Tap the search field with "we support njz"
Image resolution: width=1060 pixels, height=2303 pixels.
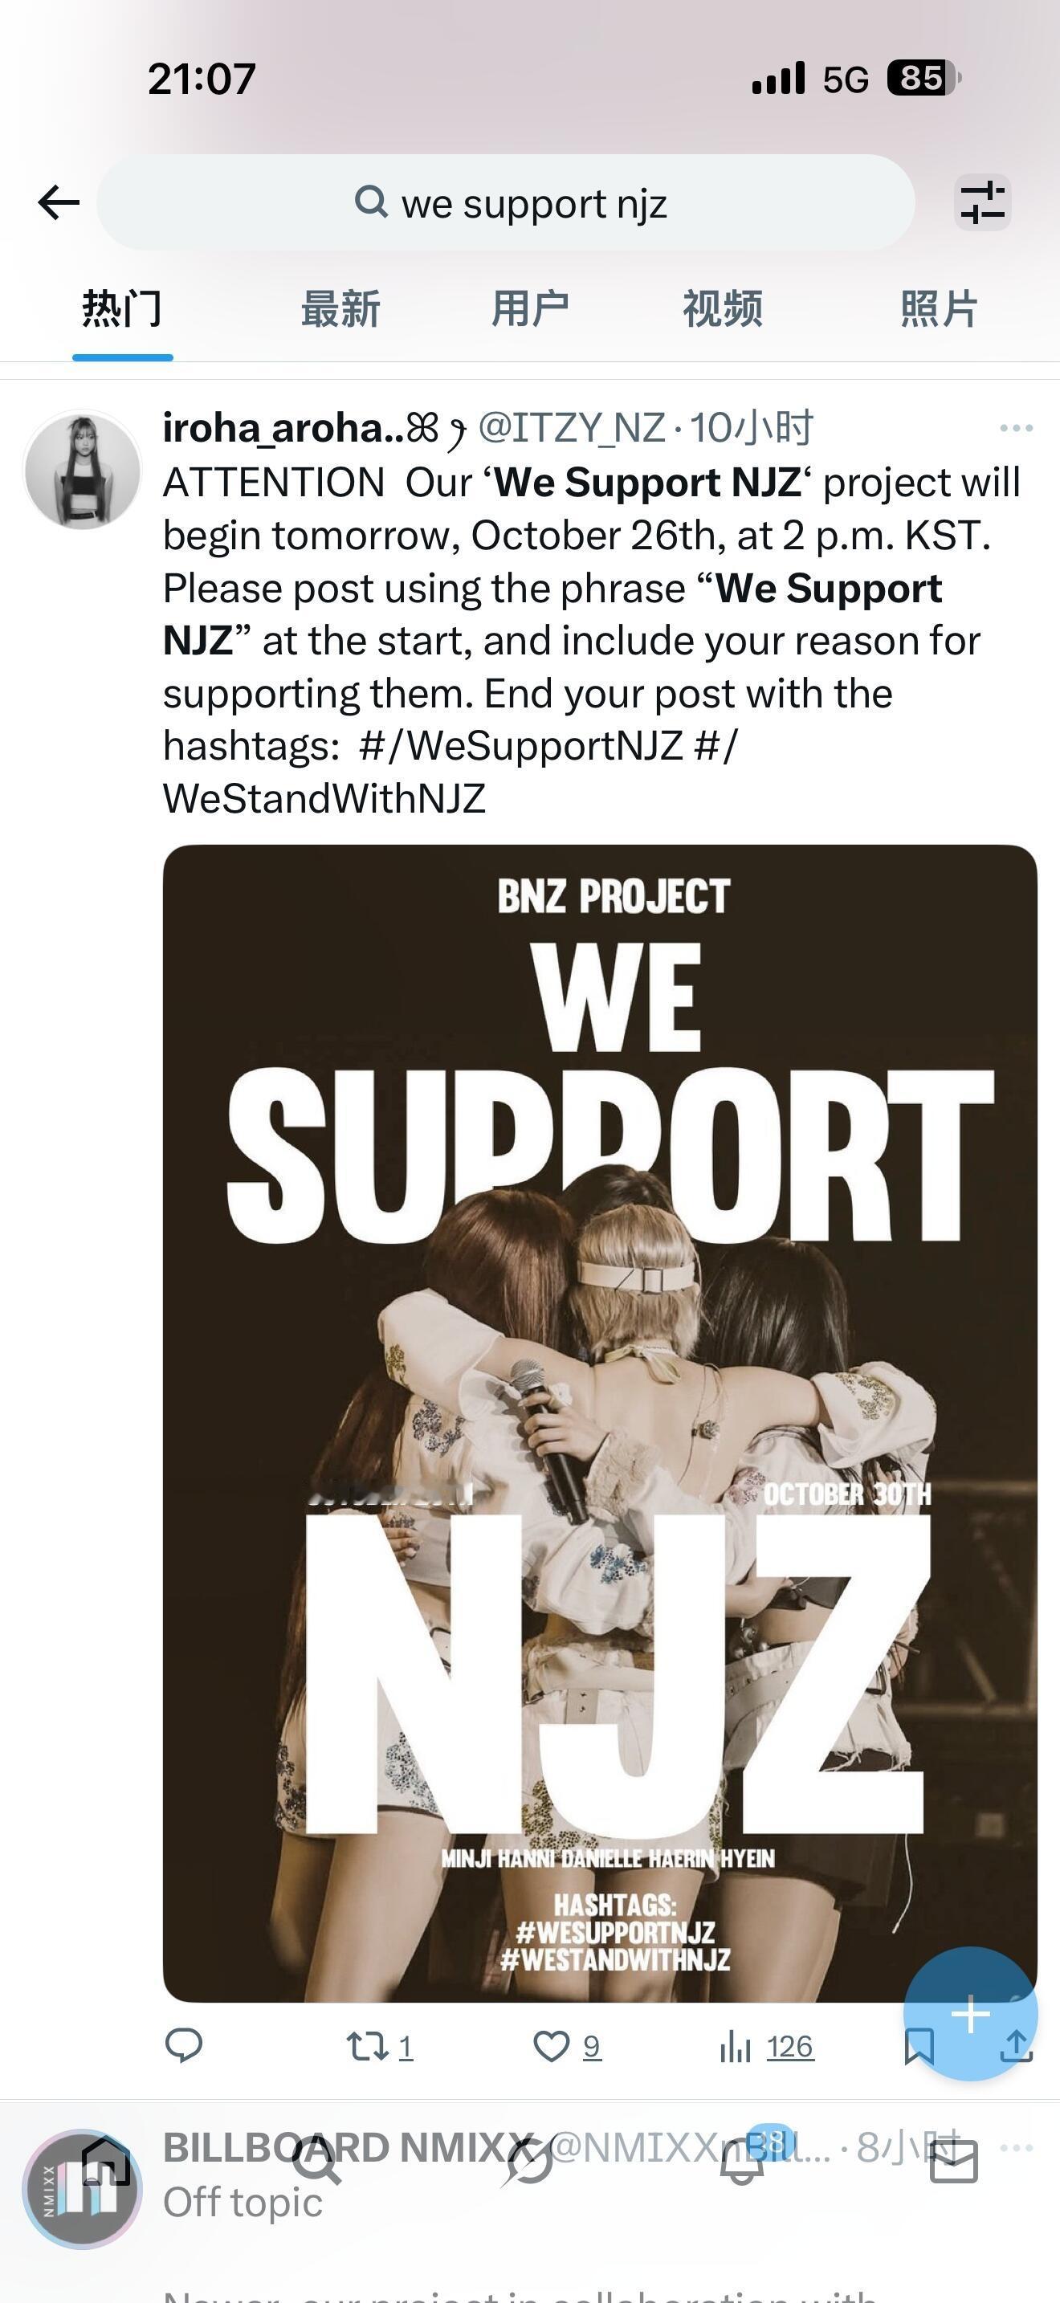click(507, 203)
